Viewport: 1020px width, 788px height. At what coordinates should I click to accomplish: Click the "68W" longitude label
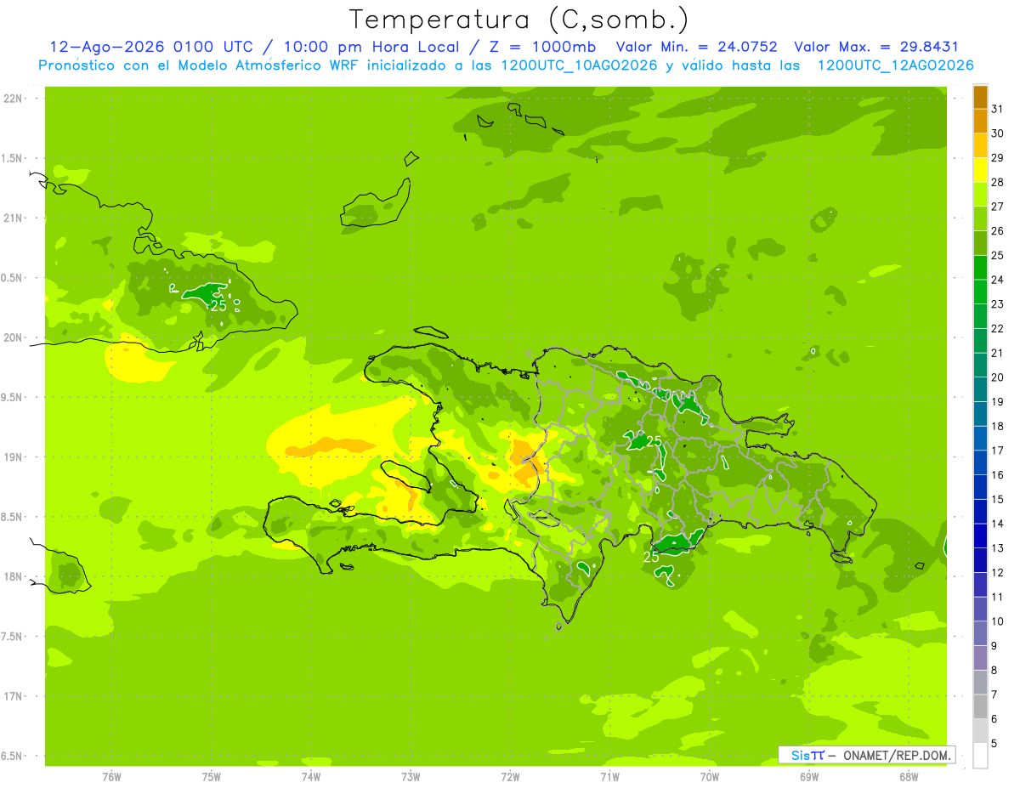pyautogui.click(x=909, y=776)
